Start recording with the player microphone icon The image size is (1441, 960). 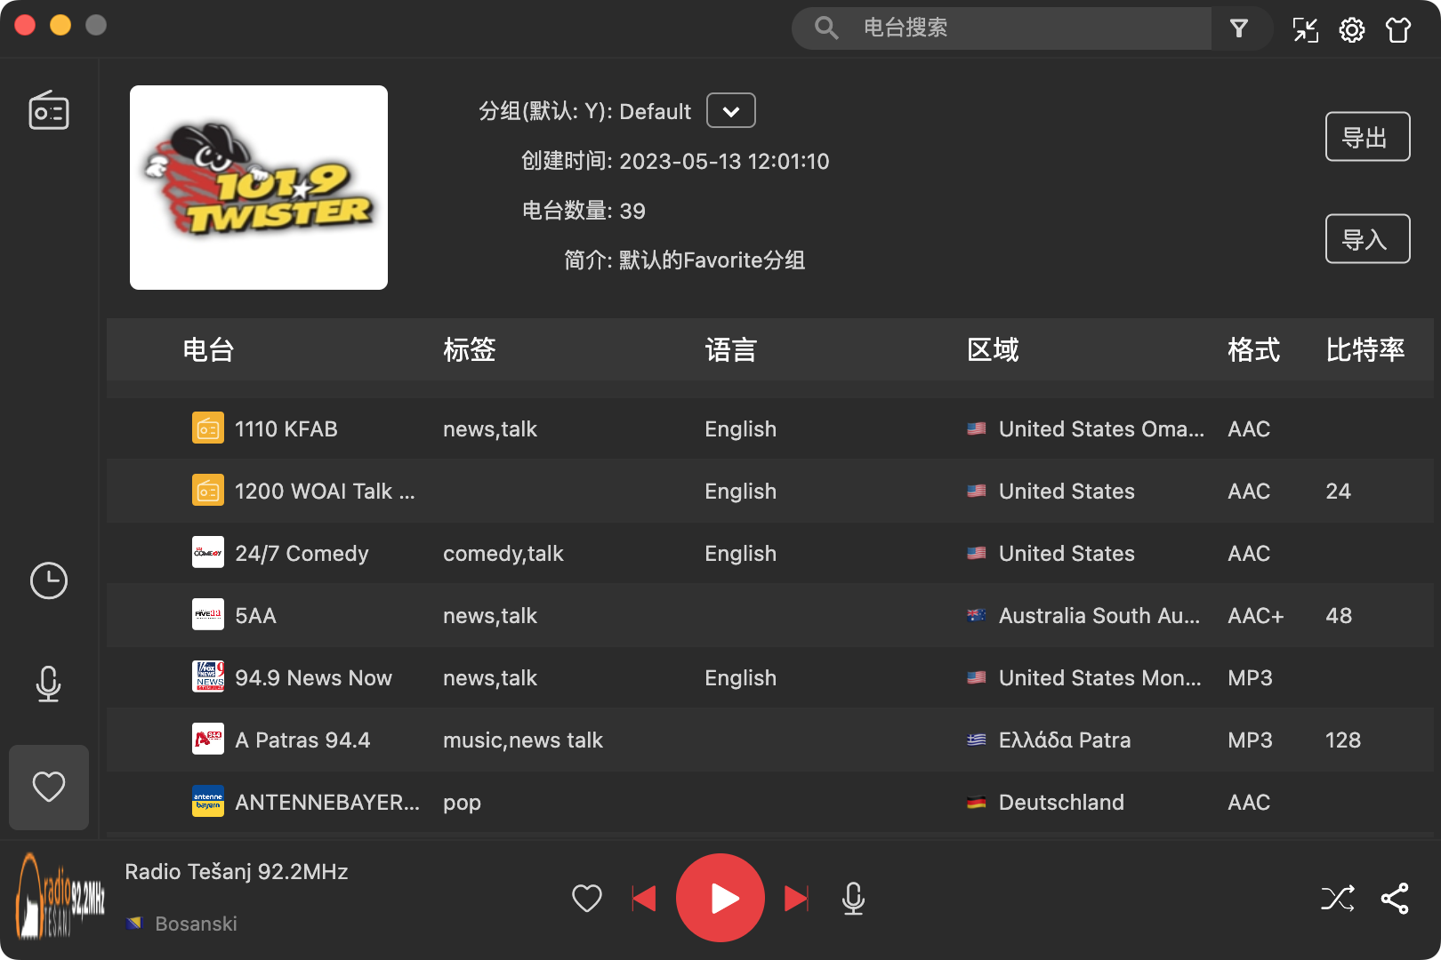853,898
